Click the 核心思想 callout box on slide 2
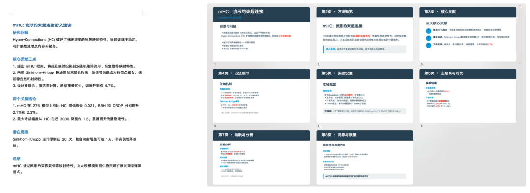530x193 pixels. [365, 49]
